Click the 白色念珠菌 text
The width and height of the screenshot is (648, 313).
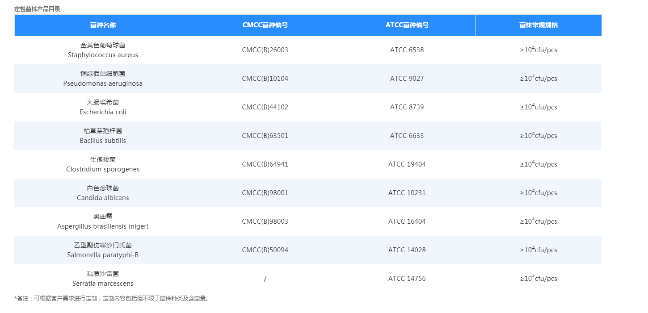pyautogui.click(x=103, y=188)
